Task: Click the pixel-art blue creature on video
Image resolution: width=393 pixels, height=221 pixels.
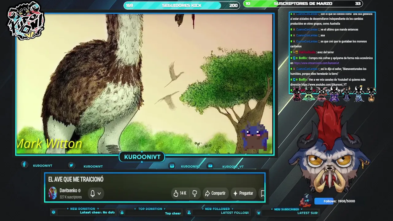Action: 254,137
